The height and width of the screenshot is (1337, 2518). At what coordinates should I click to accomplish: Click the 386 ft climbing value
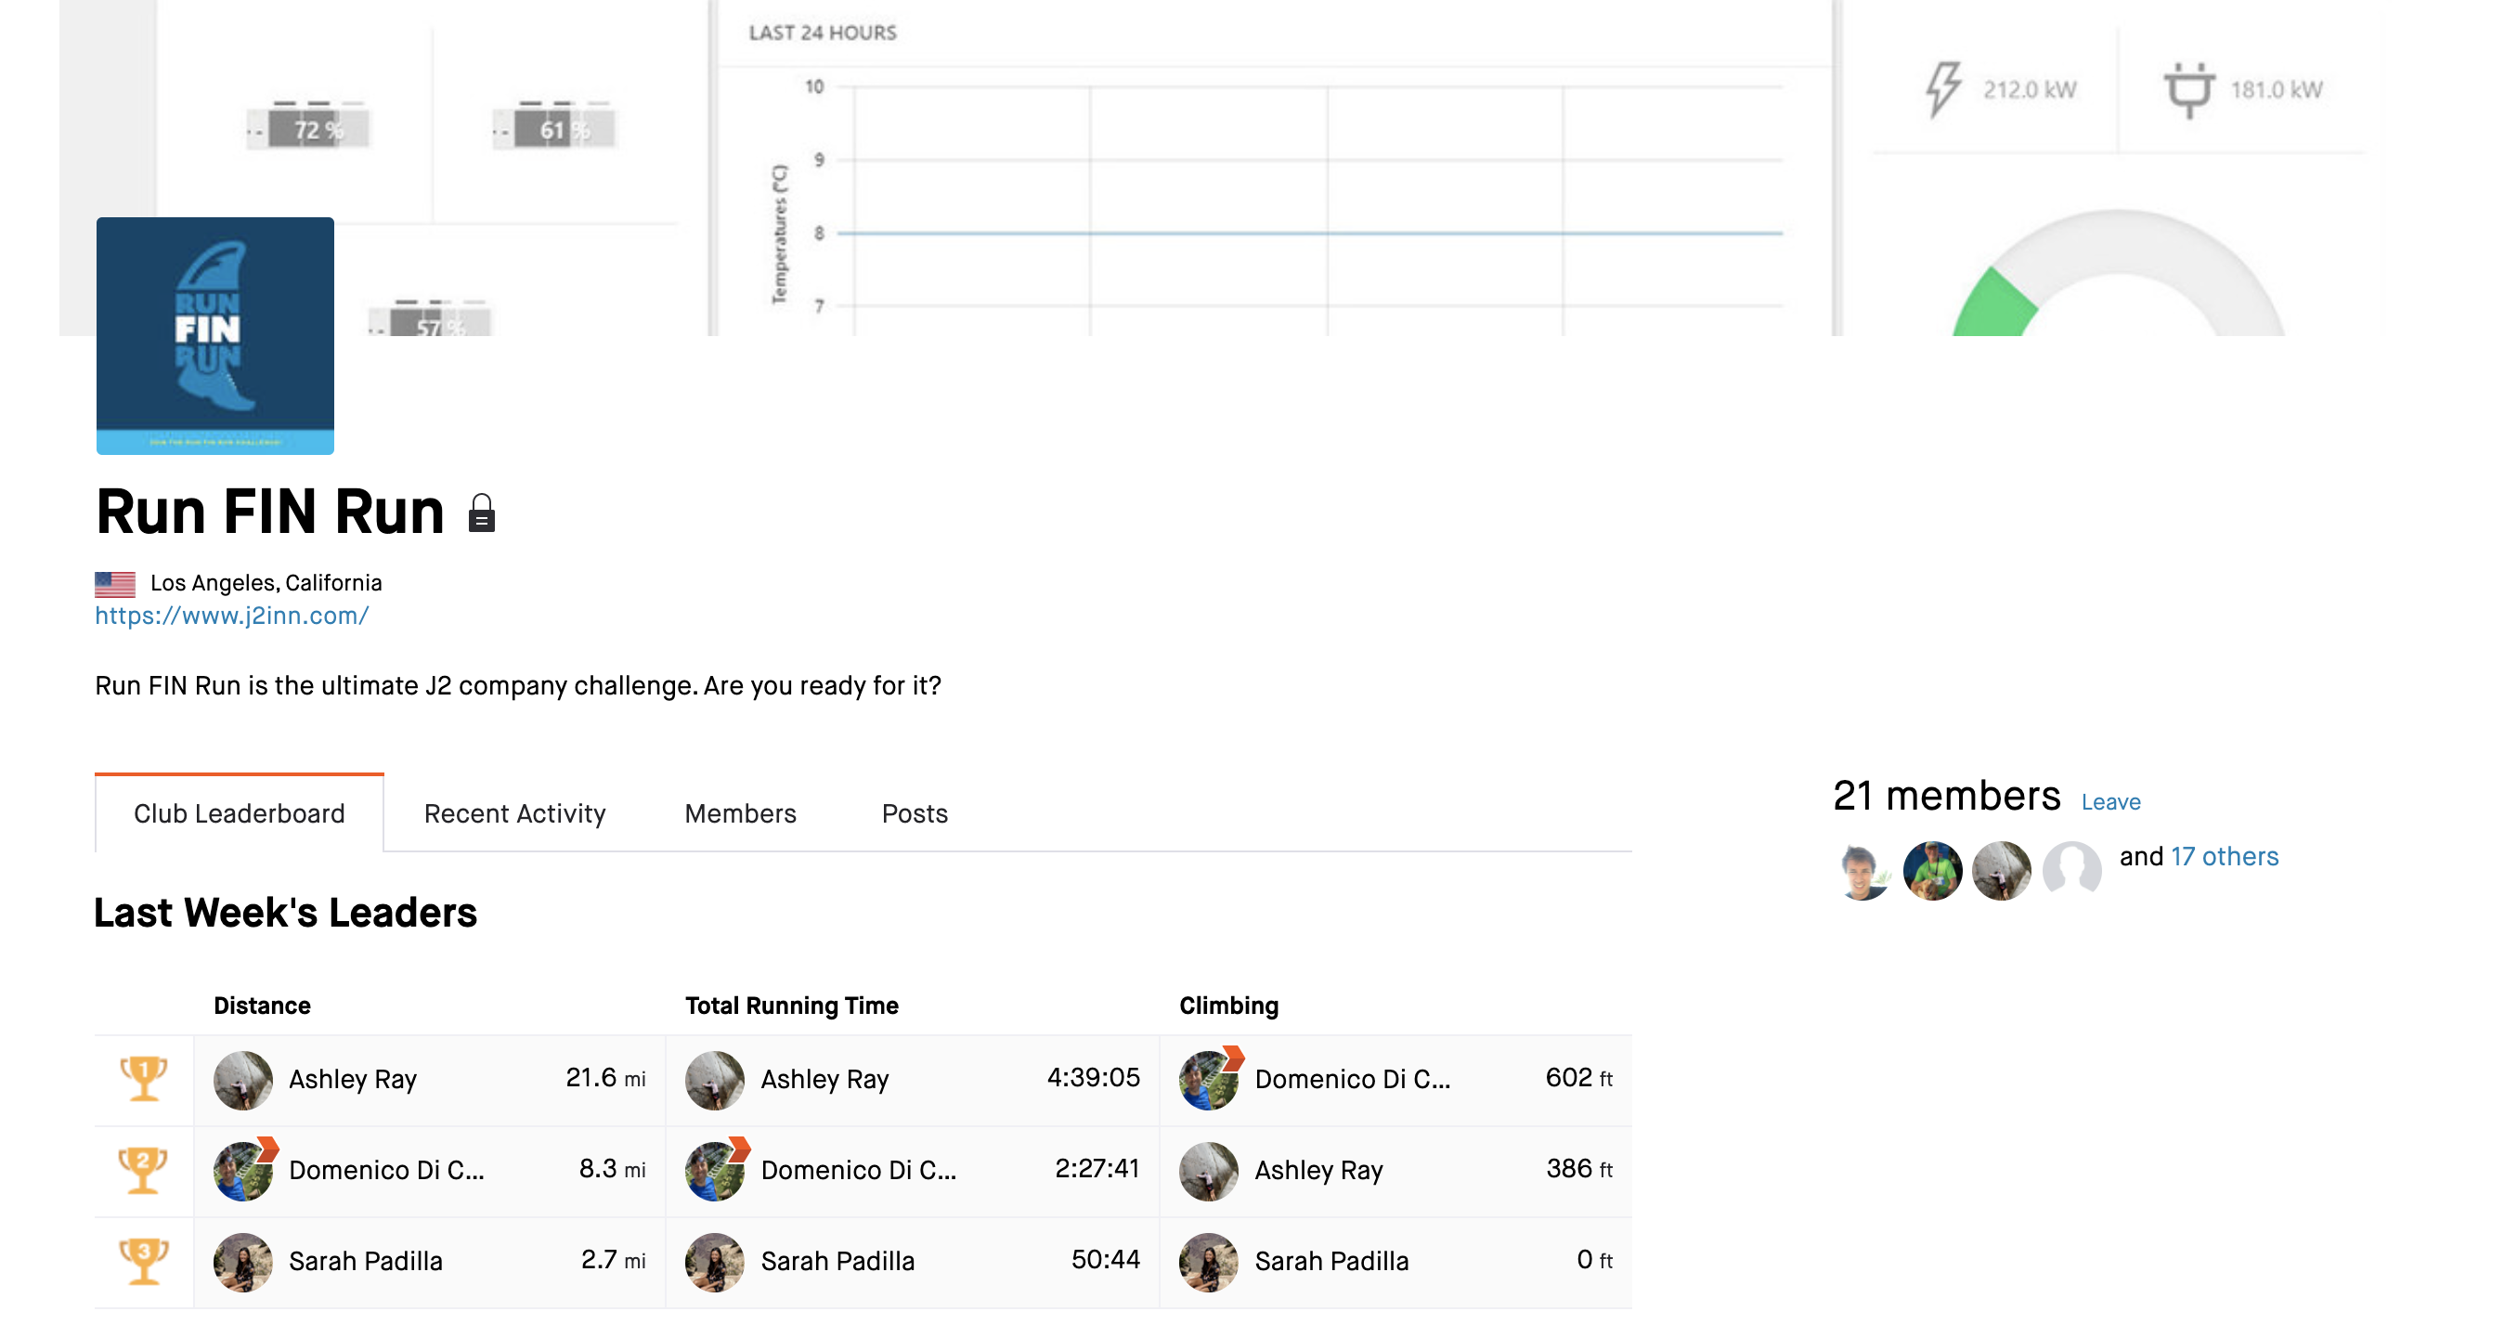(x=1578, y=1168)
